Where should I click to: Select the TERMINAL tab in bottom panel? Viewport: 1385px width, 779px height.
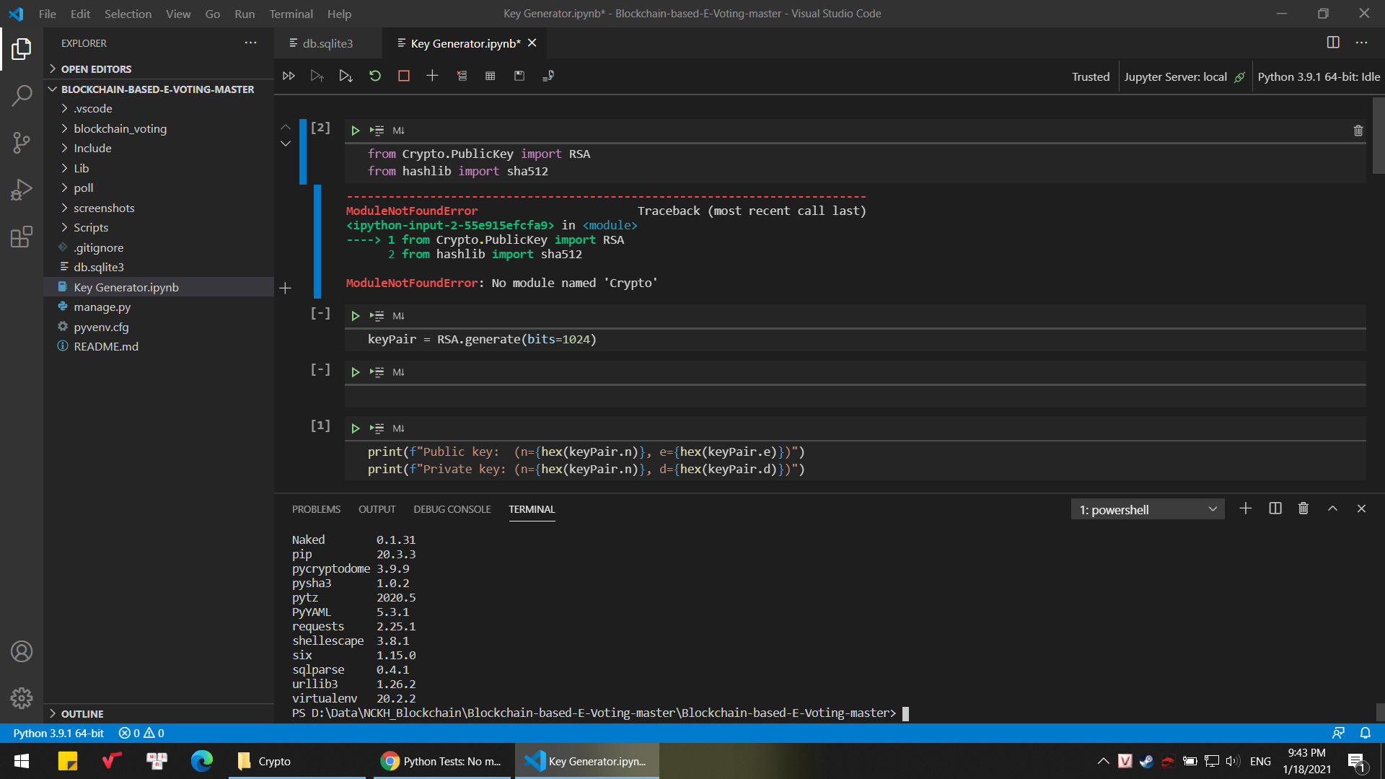532,509
